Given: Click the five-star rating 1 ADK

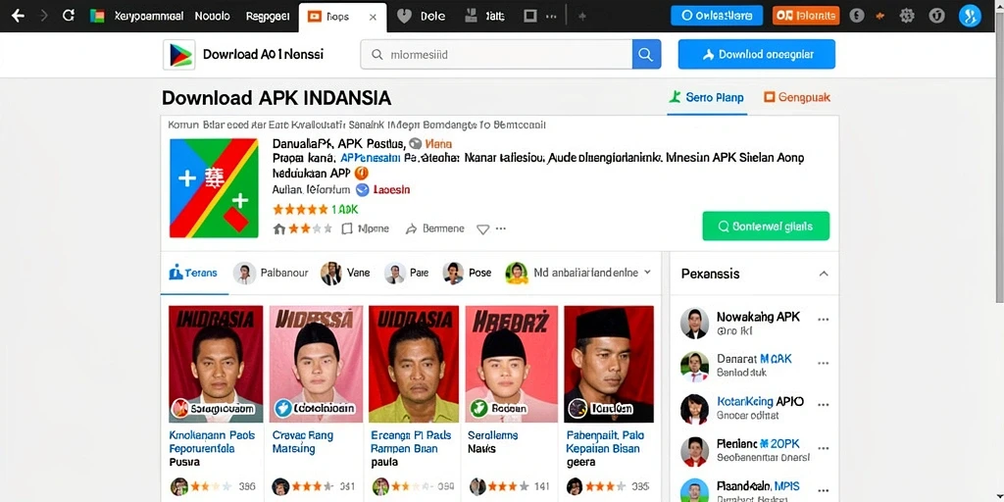Looking at the screenshot, I should point(315,209).
